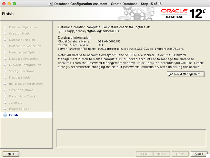Open Help for the Finish step
The height and width of the screenshot is (158, 210).
[11, 154]
